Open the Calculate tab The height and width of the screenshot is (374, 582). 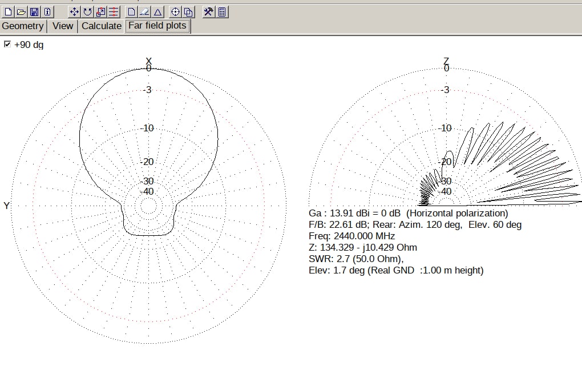[102, 26]
